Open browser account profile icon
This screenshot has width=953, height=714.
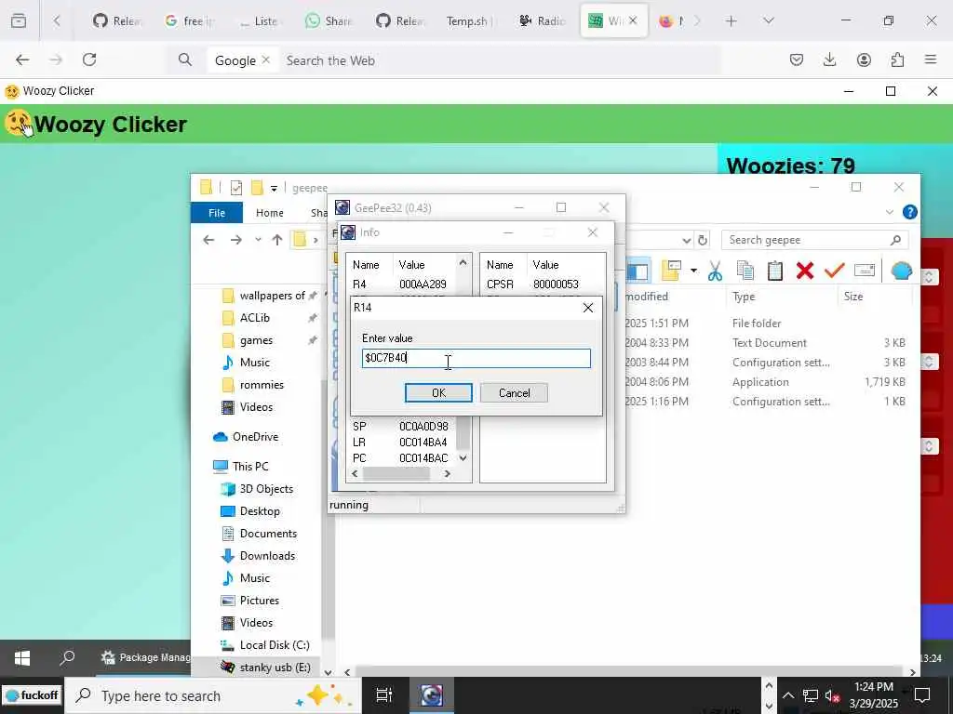864,59
